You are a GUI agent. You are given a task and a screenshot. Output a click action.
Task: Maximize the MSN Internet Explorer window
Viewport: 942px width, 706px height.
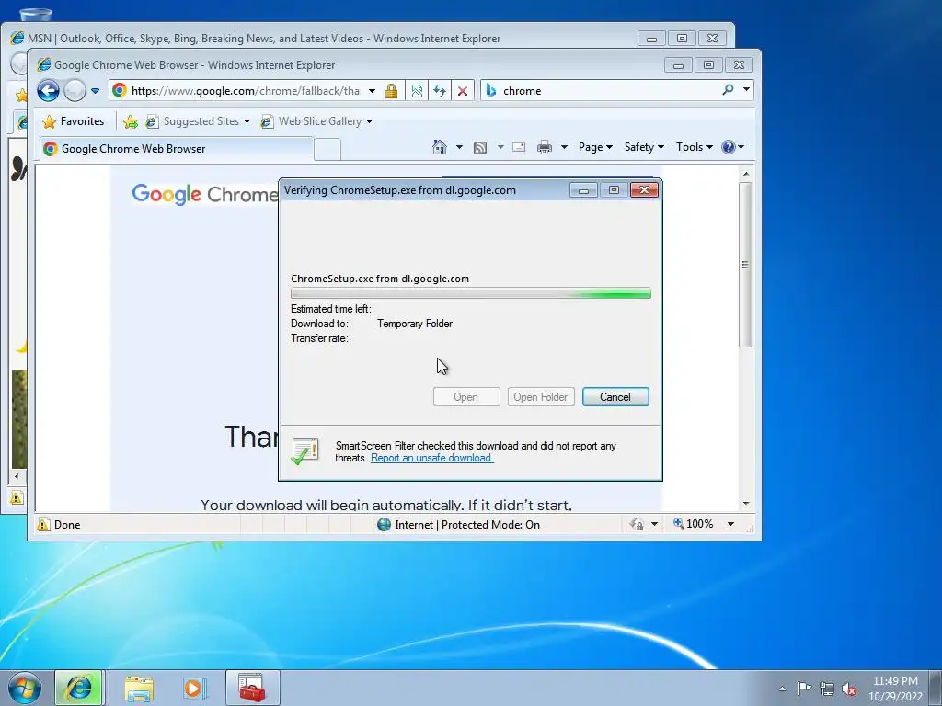[x=682, y=39]
